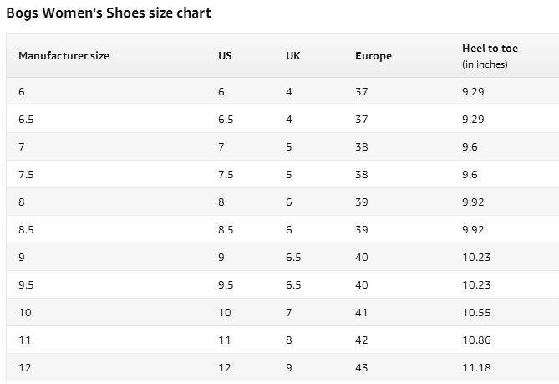
Task: Select the Europe size 41 cell
Action: click(361, 313)
